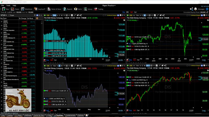Viewport: 209px width, 117px height.
Task: Open the Trading tool in toolbar
Action: tap(99, 9)
